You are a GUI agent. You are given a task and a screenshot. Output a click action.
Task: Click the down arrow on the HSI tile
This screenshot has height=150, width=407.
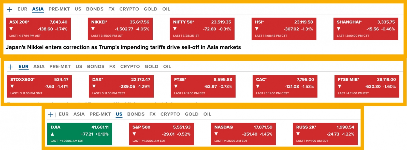(257, 29)
